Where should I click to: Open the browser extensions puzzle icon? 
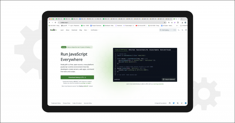click(x=178, y=22)
